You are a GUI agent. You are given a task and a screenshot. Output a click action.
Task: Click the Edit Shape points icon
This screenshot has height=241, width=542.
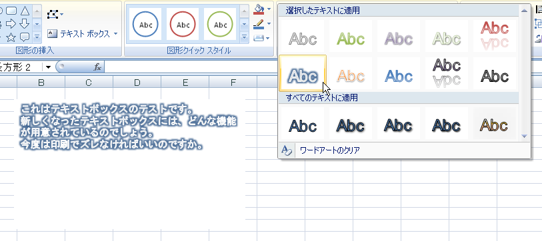pyautogui.click(x=53, y=14)
